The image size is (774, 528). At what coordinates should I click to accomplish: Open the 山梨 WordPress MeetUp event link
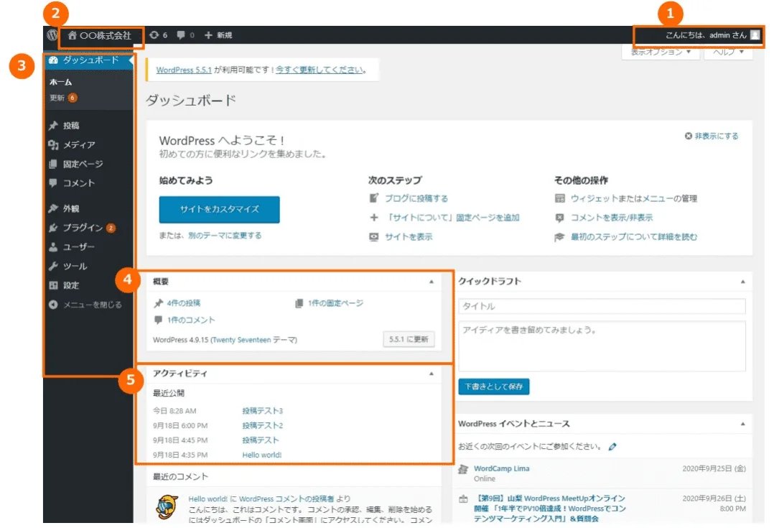(x=549, y=508)
